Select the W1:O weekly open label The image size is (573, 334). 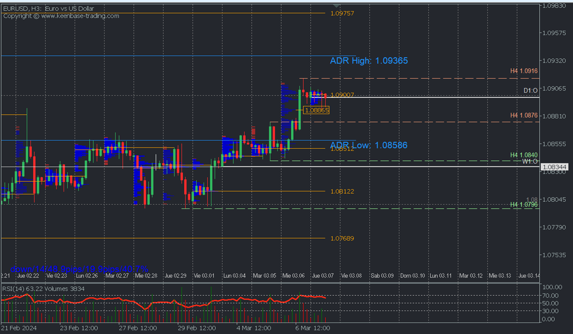click(x=530, y=162)
